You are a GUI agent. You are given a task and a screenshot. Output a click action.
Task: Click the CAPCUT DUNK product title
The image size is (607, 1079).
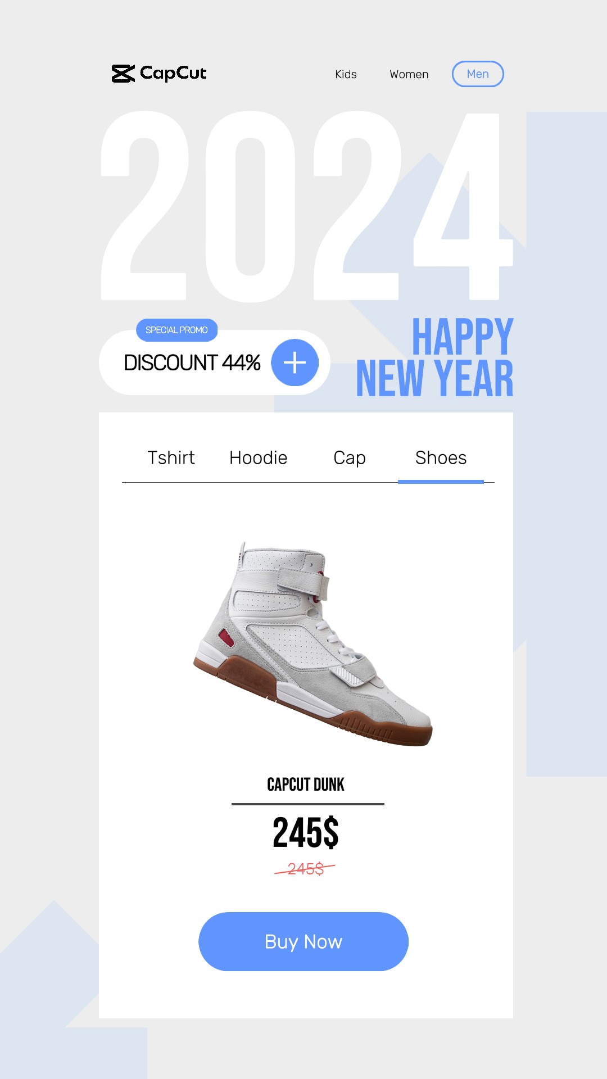306,785
